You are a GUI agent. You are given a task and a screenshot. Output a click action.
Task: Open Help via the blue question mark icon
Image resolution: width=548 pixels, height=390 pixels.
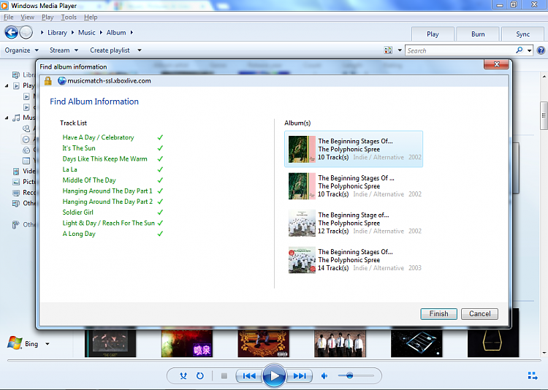(x=541, y=50)
